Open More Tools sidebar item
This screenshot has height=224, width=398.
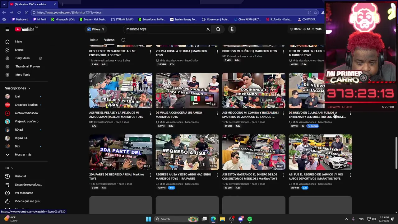(x=23, y=75)
